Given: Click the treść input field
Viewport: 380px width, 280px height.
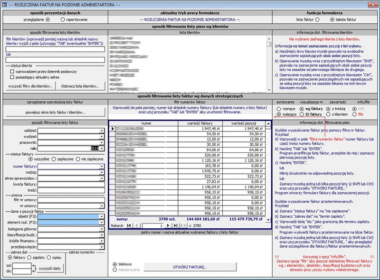Looking at the screenshot, I should click(71, 190).
